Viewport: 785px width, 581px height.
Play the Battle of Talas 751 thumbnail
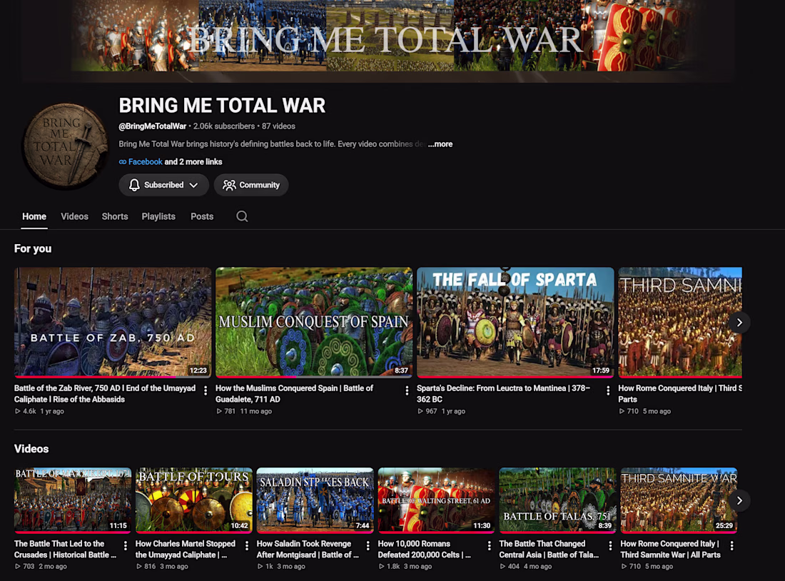coord(558,500)
